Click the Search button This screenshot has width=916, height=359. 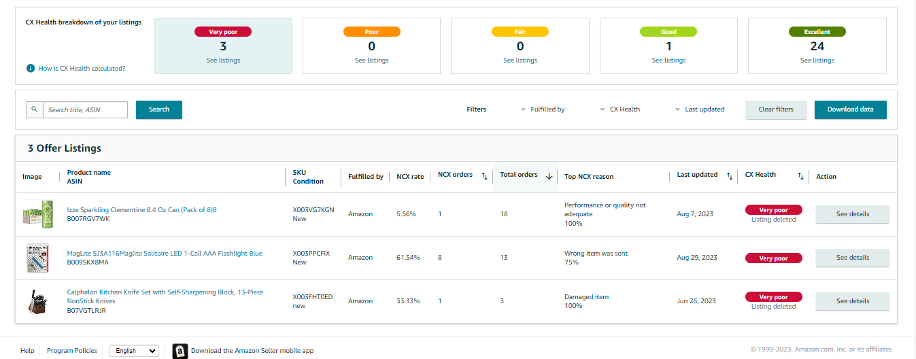click(x=159, y=109)
